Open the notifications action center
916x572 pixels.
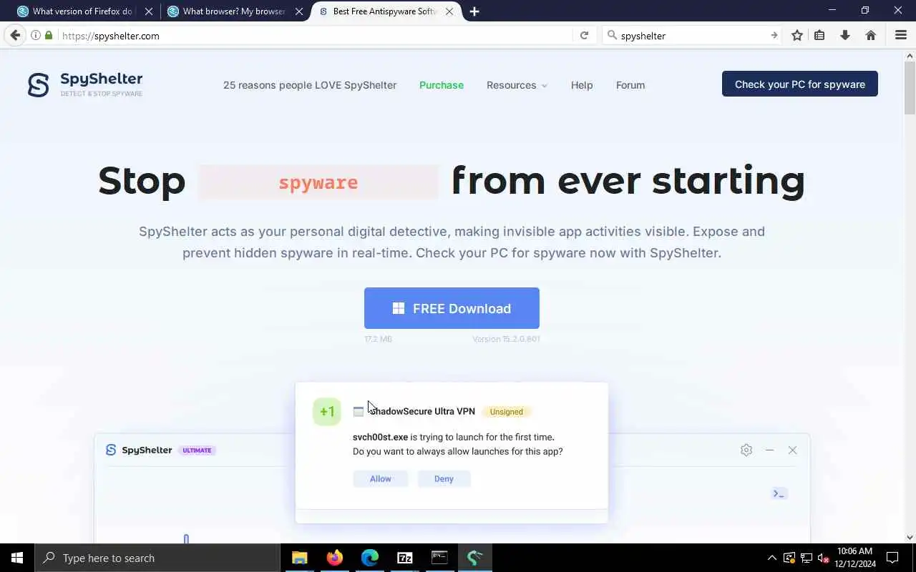pyautogui.click(x=892, y=558)
